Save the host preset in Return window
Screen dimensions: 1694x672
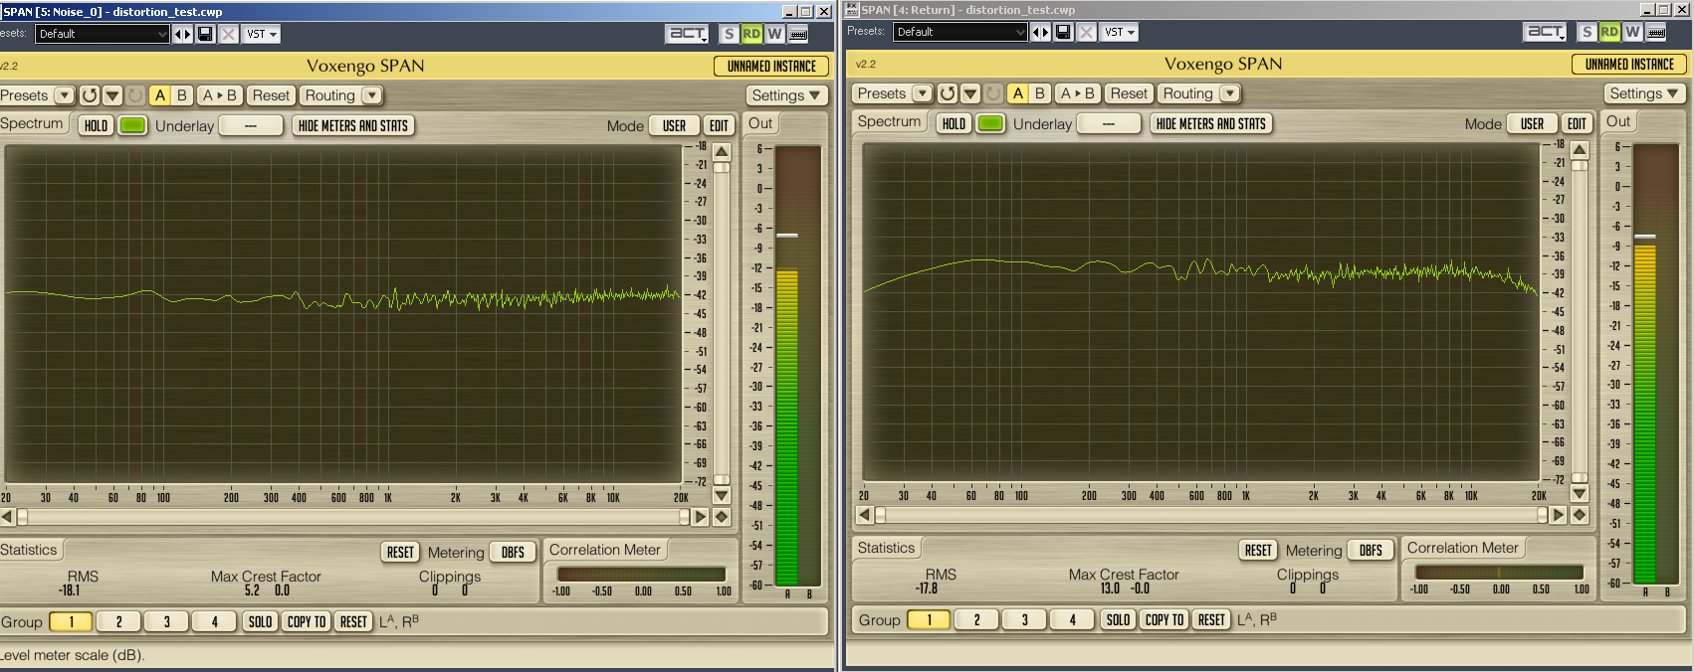coord(1063,32)
